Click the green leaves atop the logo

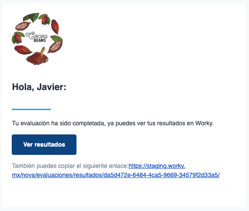[x=32, y=17]
